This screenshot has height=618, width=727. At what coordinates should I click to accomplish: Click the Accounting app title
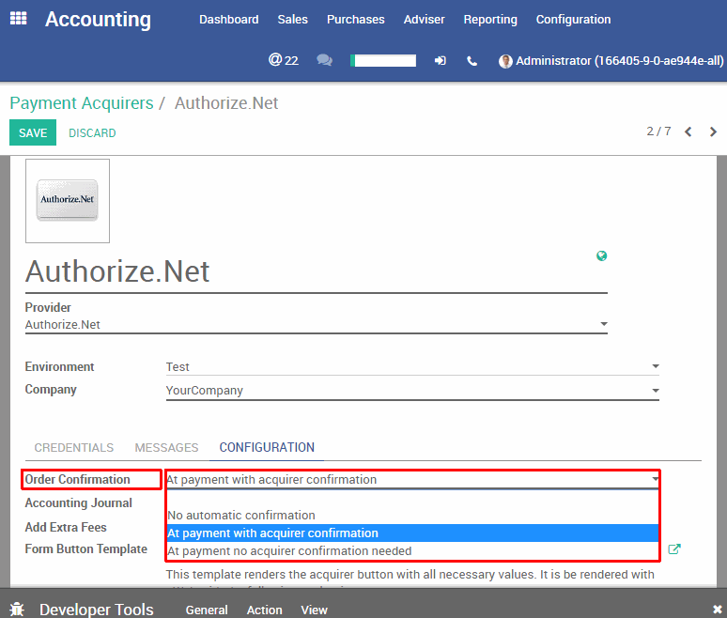coord(98,20)
